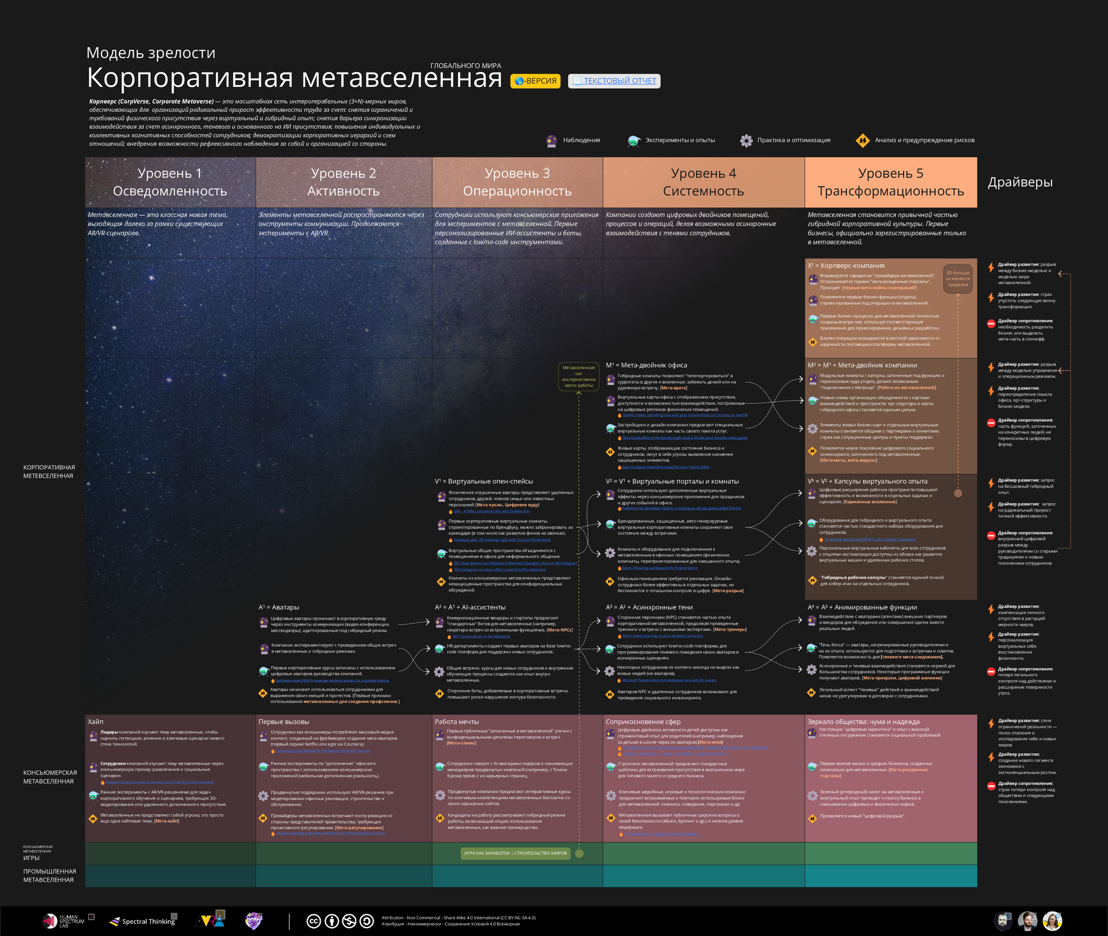The image size is (1108, 936).
Task: Click the rightmost author avatar photo
Action: (1052, 921)
